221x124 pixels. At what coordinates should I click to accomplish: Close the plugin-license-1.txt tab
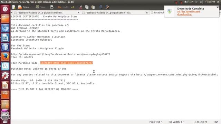[147, 13]
